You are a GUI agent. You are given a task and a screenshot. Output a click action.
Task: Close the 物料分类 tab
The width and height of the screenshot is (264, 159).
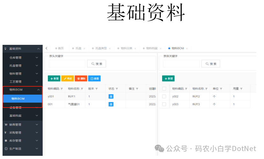(x=136, y=49)
